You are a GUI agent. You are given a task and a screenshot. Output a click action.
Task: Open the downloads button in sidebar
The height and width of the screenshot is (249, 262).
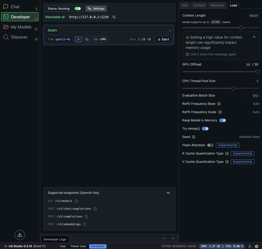click(19, 235)
